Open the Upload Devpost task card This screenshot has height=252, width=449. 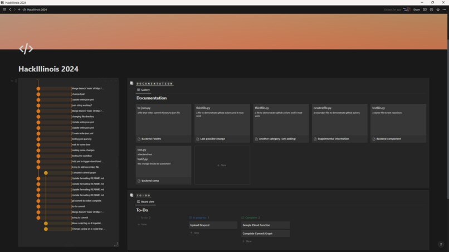click(213, 225)
